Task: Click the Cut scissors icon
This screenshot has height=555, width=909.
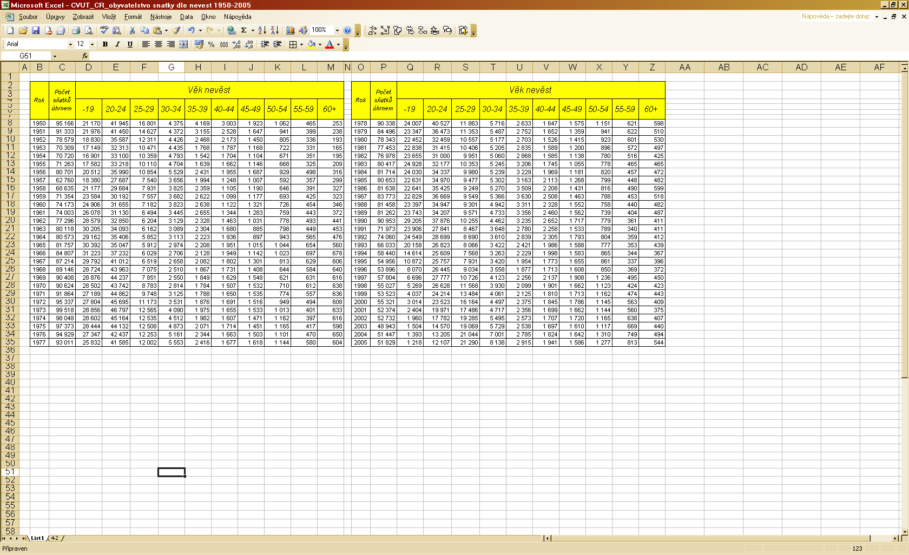Action: (131, 30)
